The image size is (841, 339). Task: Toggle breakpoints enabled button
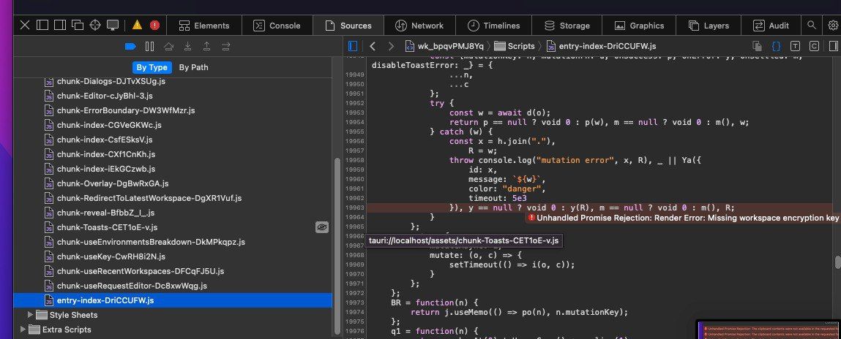130,46
